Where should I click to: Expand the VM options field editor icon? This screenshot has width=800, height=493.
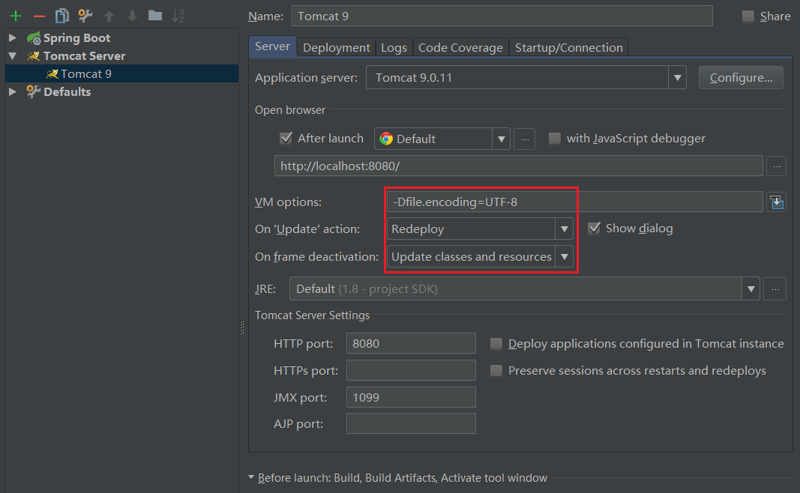coord(777,202)
